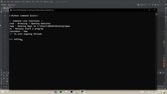The height and width of the screenshot is (94, 167).
Task: Click the wrench icon in Run panel
Action: click(4, 79)
